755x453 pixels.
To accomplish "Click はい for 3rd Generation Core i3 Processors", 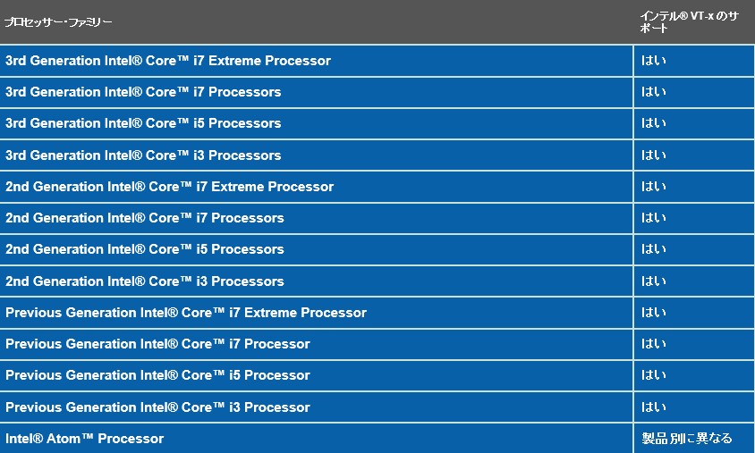I will 654,155.
